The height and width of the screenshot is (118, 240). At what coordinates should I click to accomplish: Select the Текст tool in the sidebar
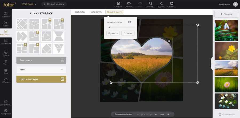click(6, 62)
